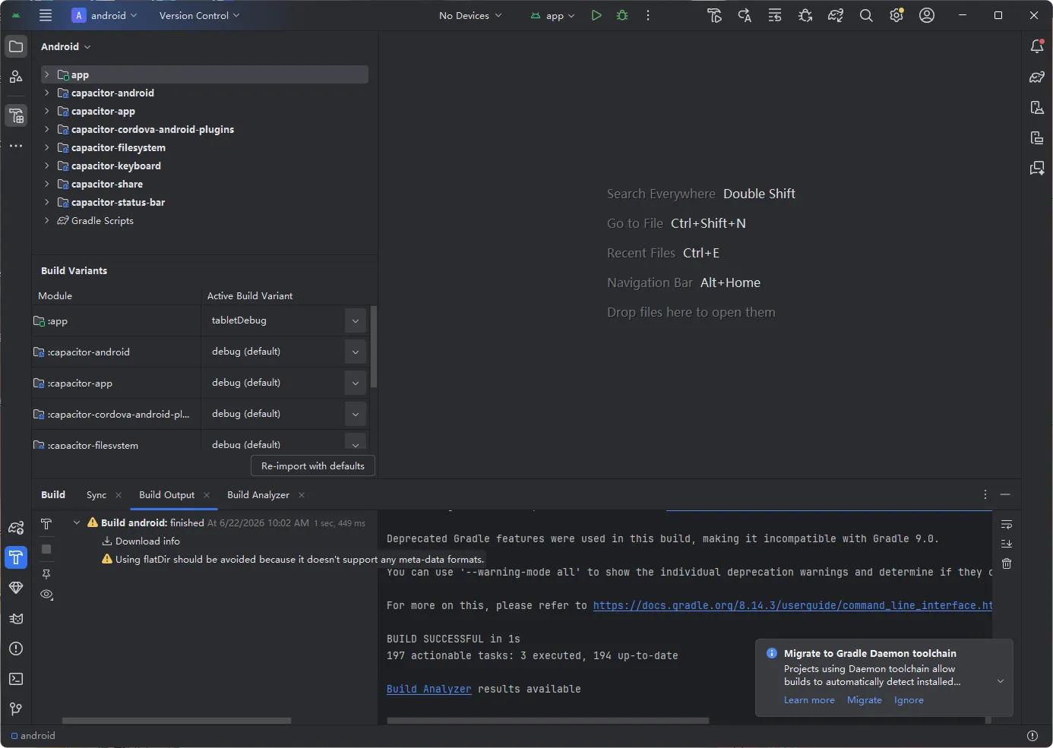
Task: Expand the capacitor-keyboard module chevron
Action: click(x=47, y=166)
